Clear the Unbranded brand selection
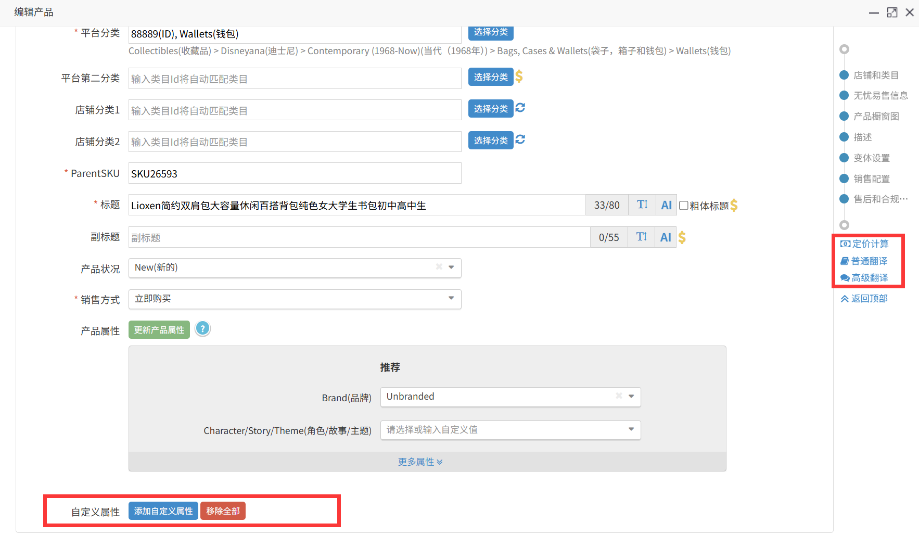Image resolution: width=919 pixels, height=536 pixels. [x=619, y=396]
